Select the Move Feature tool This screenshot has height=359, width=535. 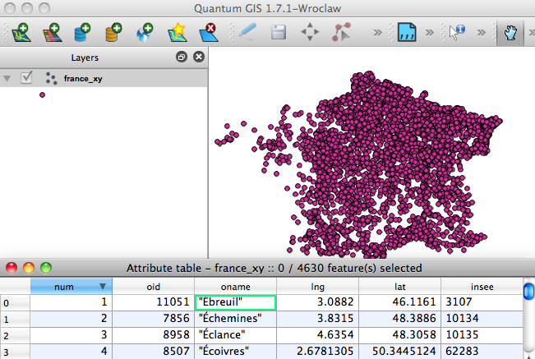[x=310, y=32]
